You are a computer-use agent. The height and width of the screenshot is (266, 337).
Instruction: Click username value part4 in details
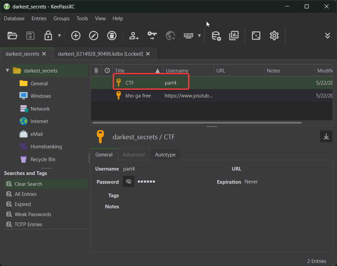point(129,169)
